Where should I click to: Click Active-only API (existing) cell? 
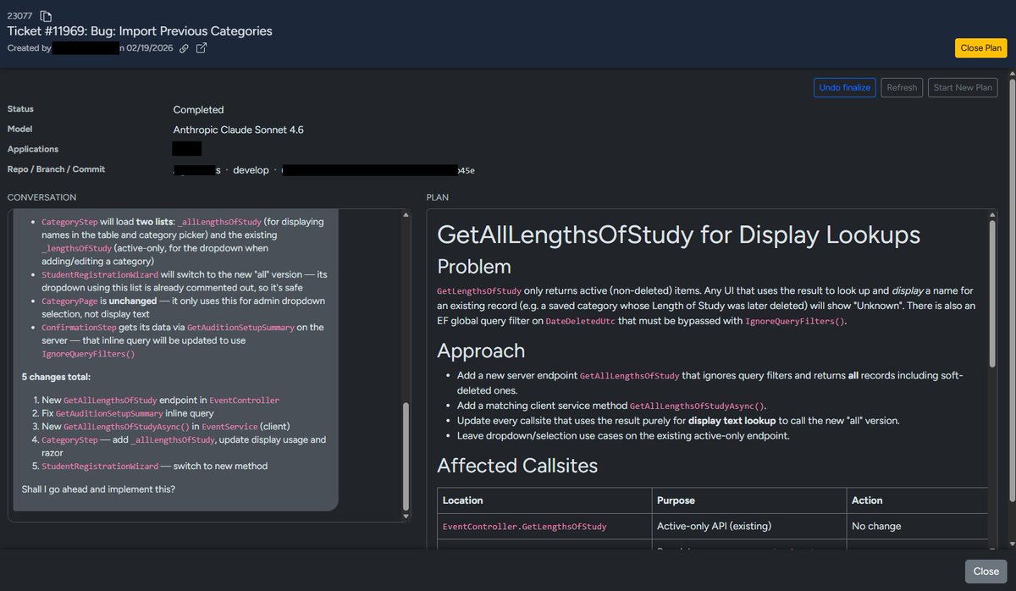[714, 526]
